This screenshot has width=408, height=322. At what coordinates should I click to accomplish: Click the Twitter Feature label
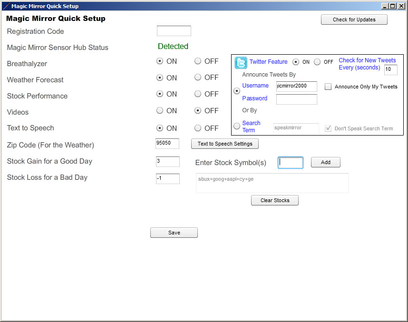(268, 62)
